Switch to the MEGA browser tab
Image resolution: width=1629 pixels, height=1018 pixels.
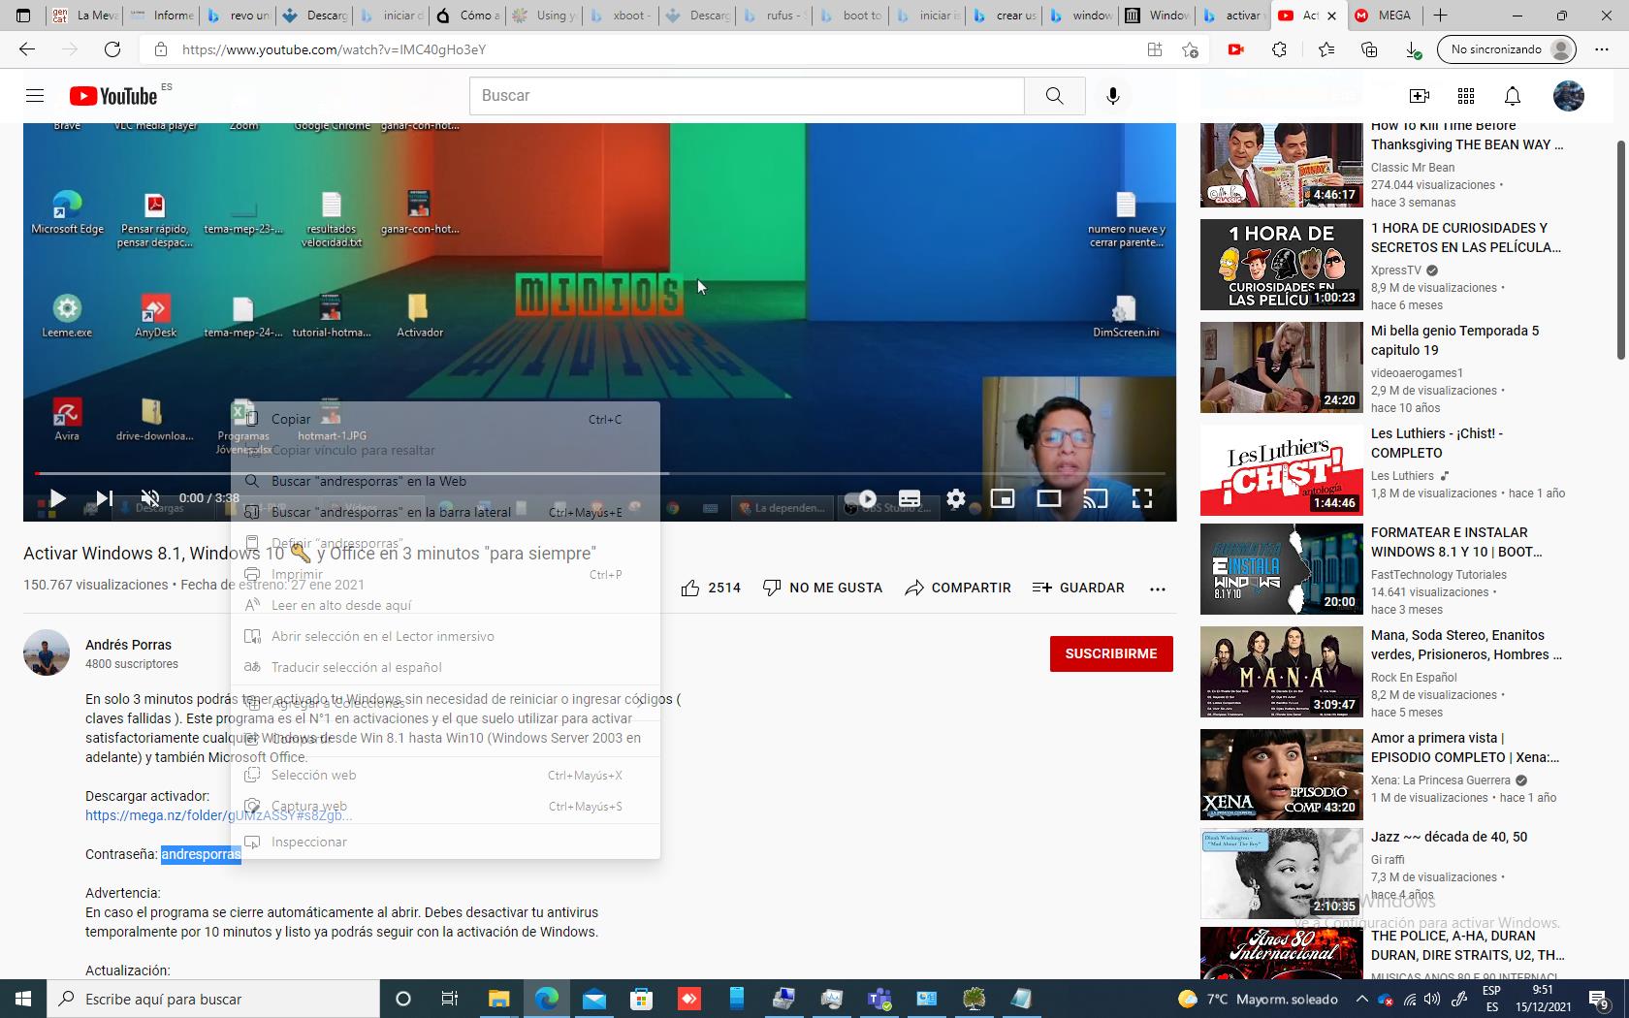tap(1385, 16)
